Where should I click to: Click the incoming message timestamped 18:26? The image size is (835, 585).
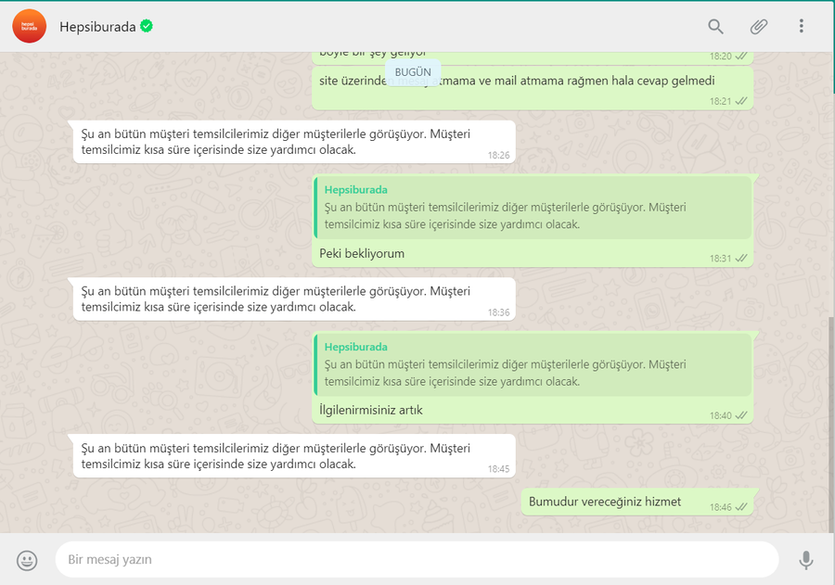[x=294, y=142]
